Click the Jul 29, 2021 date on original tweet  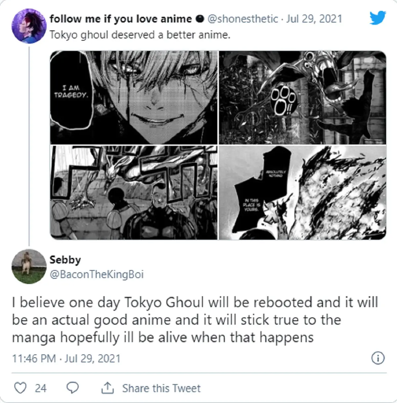(314, 19)
